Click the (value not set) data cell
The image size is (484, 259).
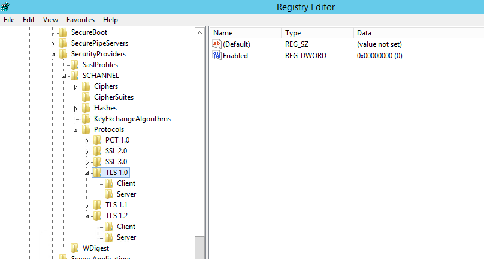click(379, 44)
